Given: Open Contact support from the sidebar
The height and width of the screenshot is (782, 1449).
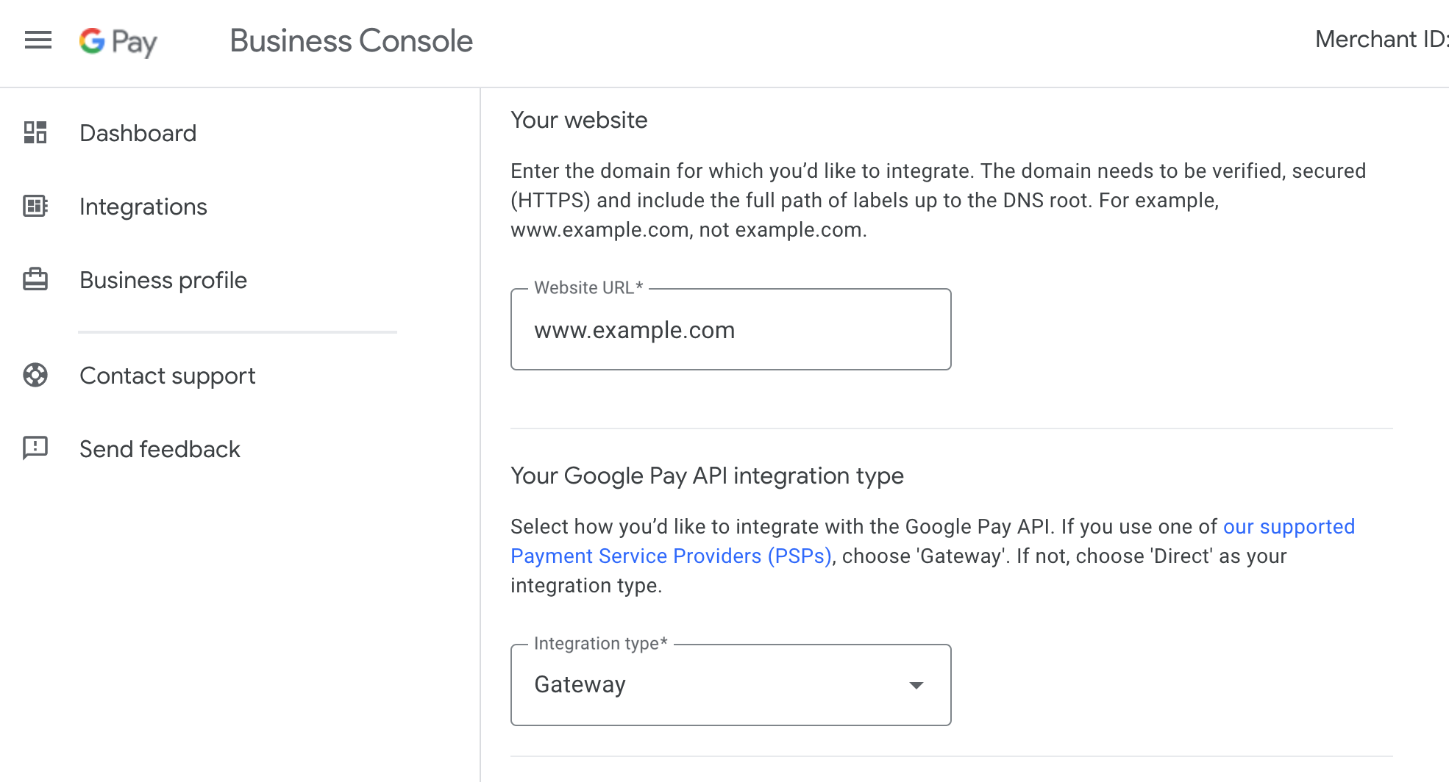Looking at the screenshot, I should click(168, 376).
